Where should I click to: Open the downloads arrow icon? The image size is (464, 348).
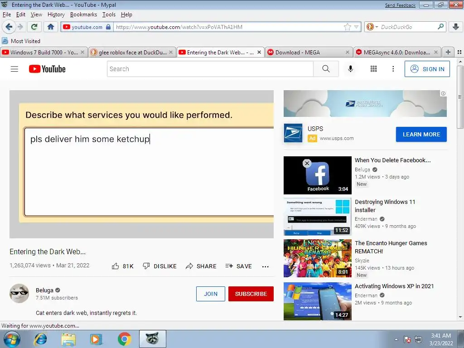click(x=456, y=27)
